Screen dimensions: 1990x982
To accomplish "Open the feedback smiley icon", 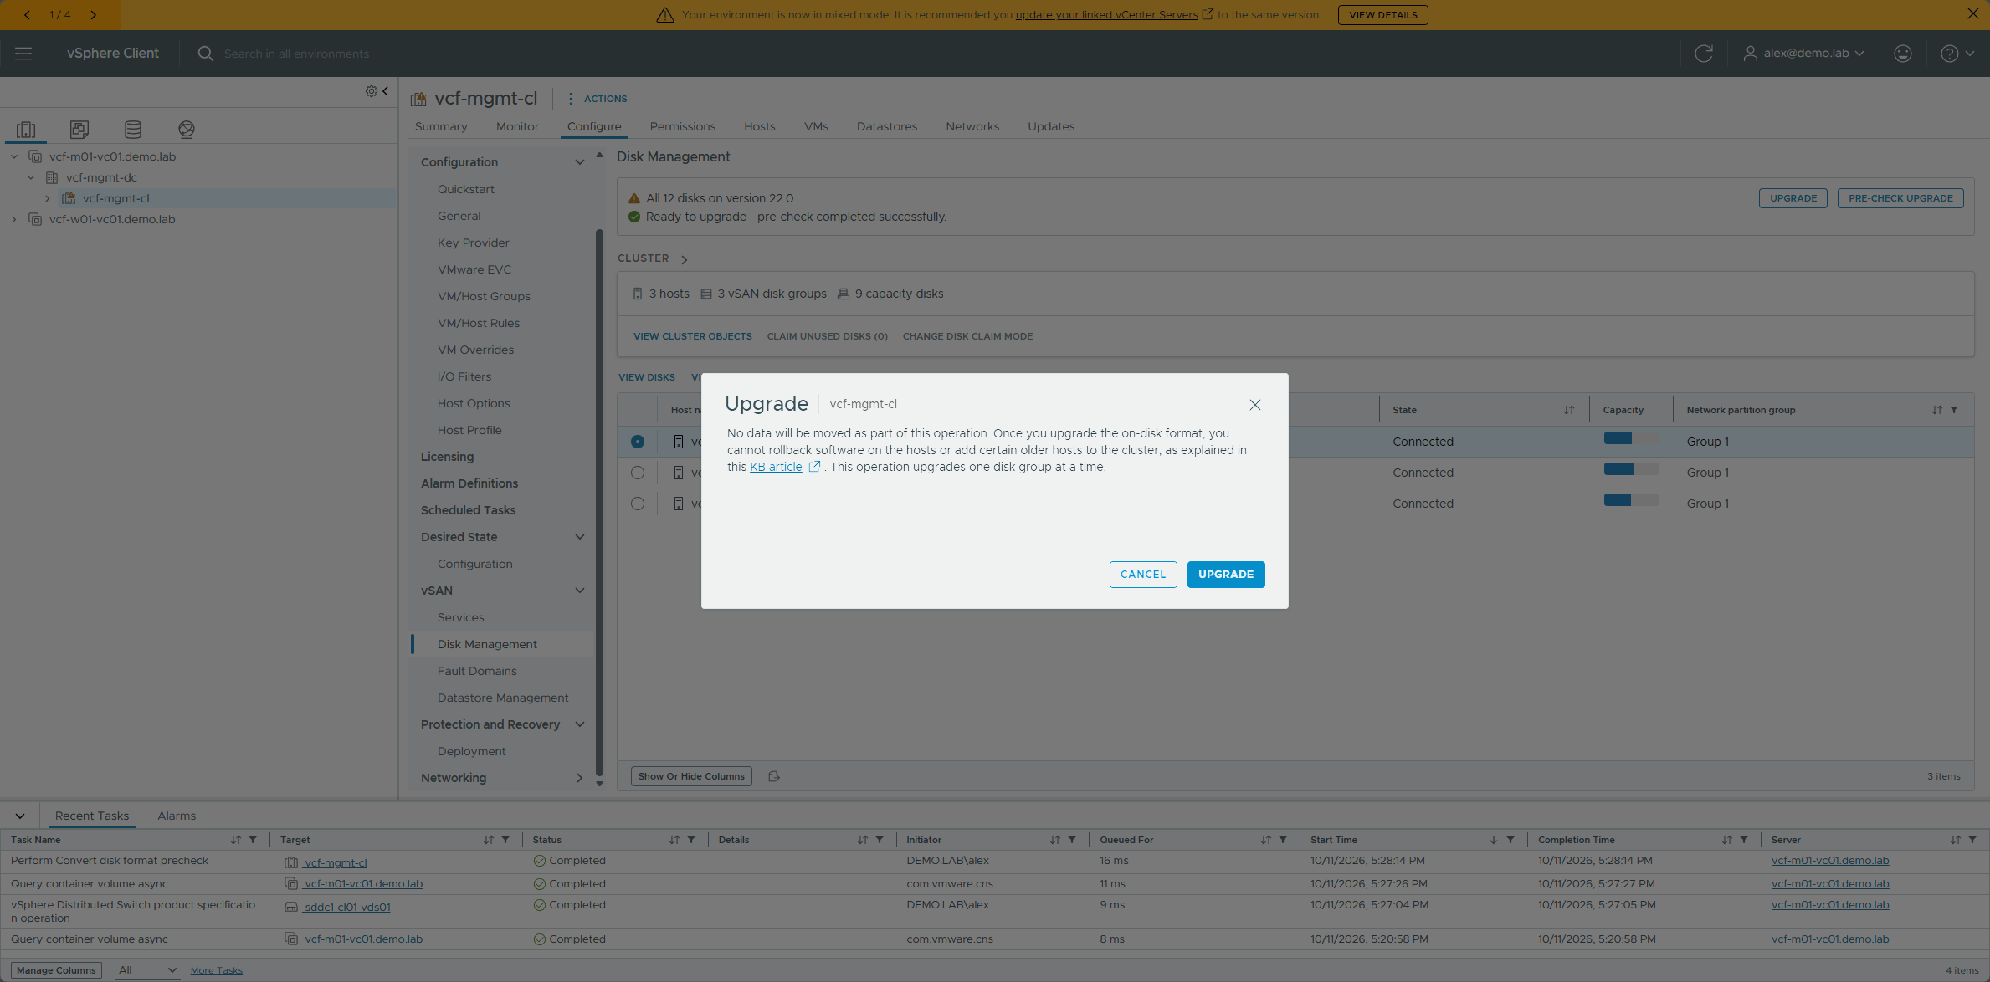I will point(1902,54).
